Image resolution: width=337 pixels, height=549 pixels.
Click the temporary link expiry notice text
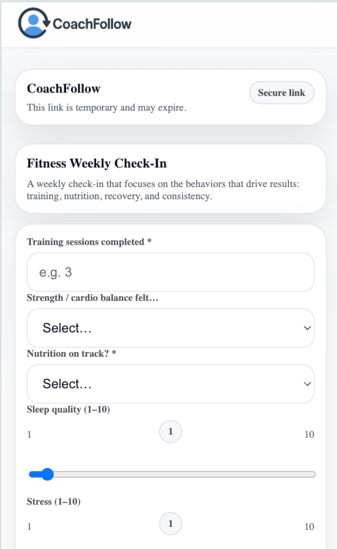click(x=107, y=108)
